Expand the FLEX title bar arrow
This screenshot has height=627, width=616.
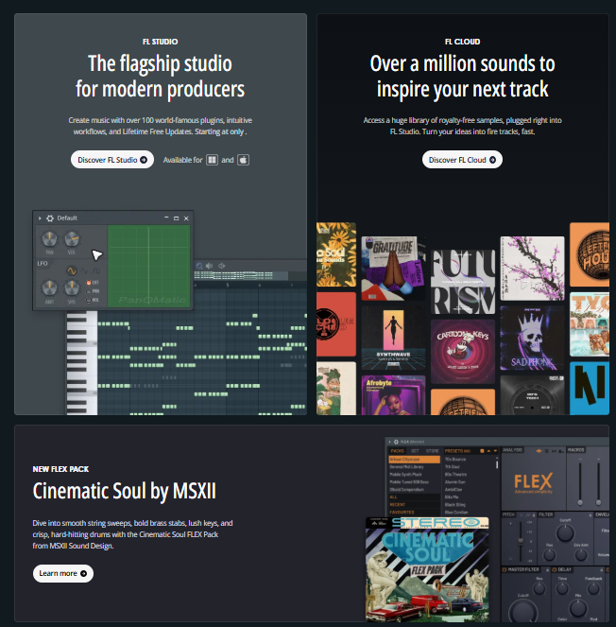390,442
